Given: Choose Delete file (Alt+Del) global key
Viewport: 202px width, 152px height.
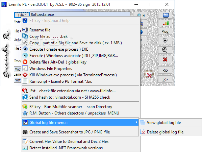Looking at the screenshot, I should [81, 62].
